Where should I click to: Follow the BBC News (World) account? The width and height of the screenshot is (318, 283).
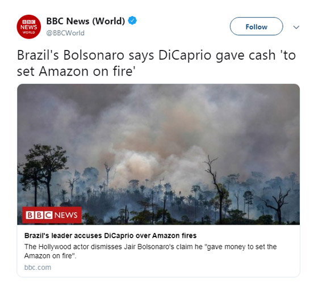[x=256, y=26]
